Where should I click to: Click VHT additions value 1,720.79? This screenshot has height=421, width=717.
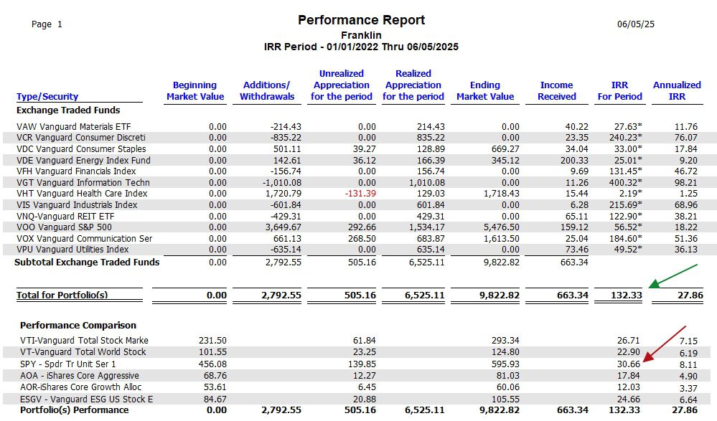coord(283,194)
